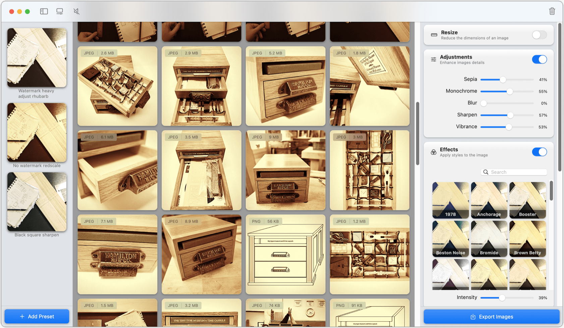Select the 6.1 MB JPEG image
Image resolution: width=564 pixels, height=328 pixels.
(x=117, y=170)
